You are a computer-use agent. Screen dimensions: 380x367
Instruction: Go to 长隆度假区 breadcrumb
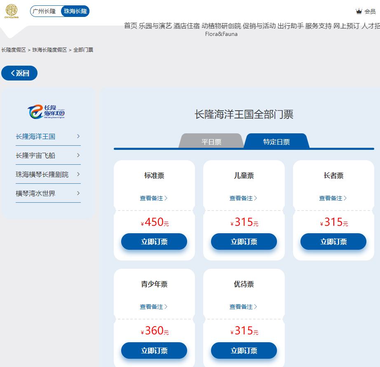[14, 50]
